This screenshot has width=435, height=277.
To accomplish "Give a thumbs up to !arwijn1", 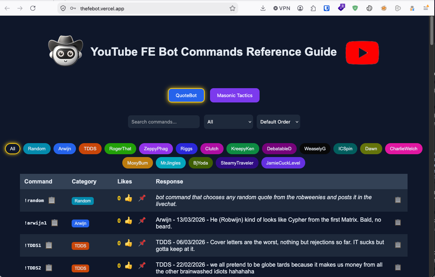I will click(128, 221).
